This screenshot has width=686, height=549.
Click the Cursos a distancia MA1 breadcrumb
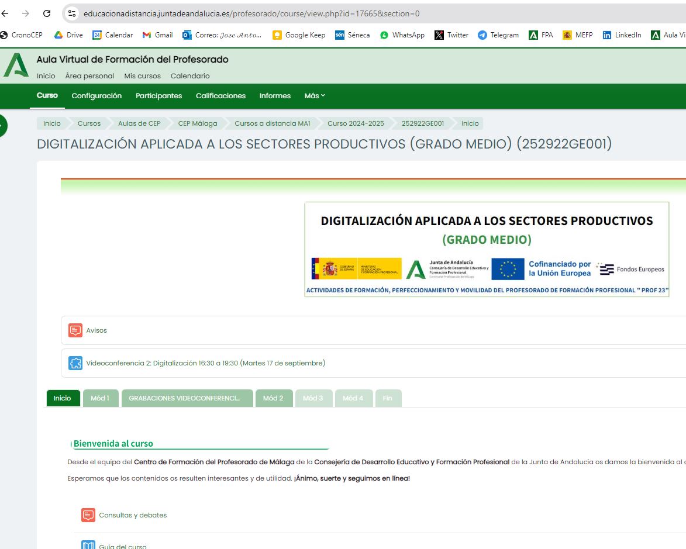(273, 123)
